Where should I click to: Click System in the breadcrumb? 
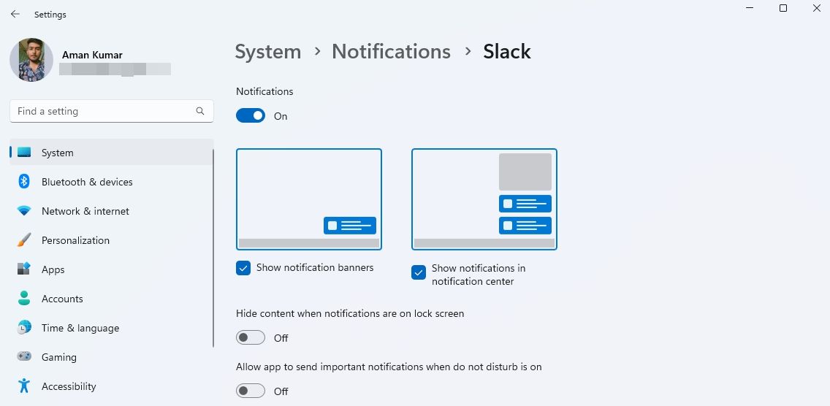coord(268,52)
